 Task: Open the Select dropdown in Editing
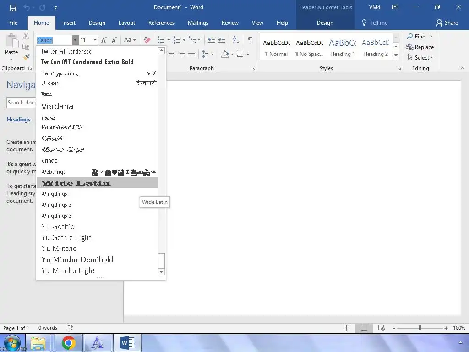[420, 57]
